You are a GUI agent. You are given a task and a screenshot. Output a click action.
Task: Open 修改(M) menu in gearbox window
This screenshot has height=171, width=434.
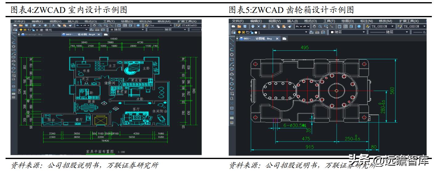click(x=385, y=21)
